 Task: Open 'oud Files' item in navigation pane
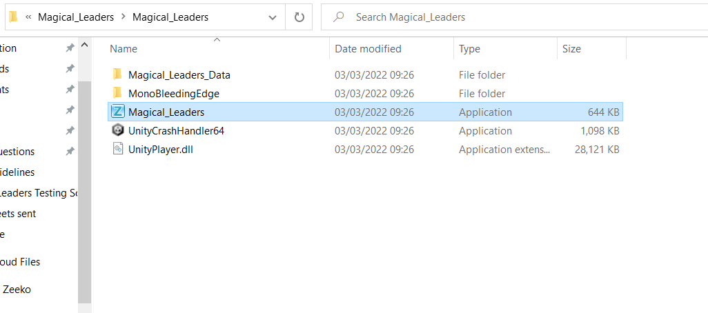point(20,261)
